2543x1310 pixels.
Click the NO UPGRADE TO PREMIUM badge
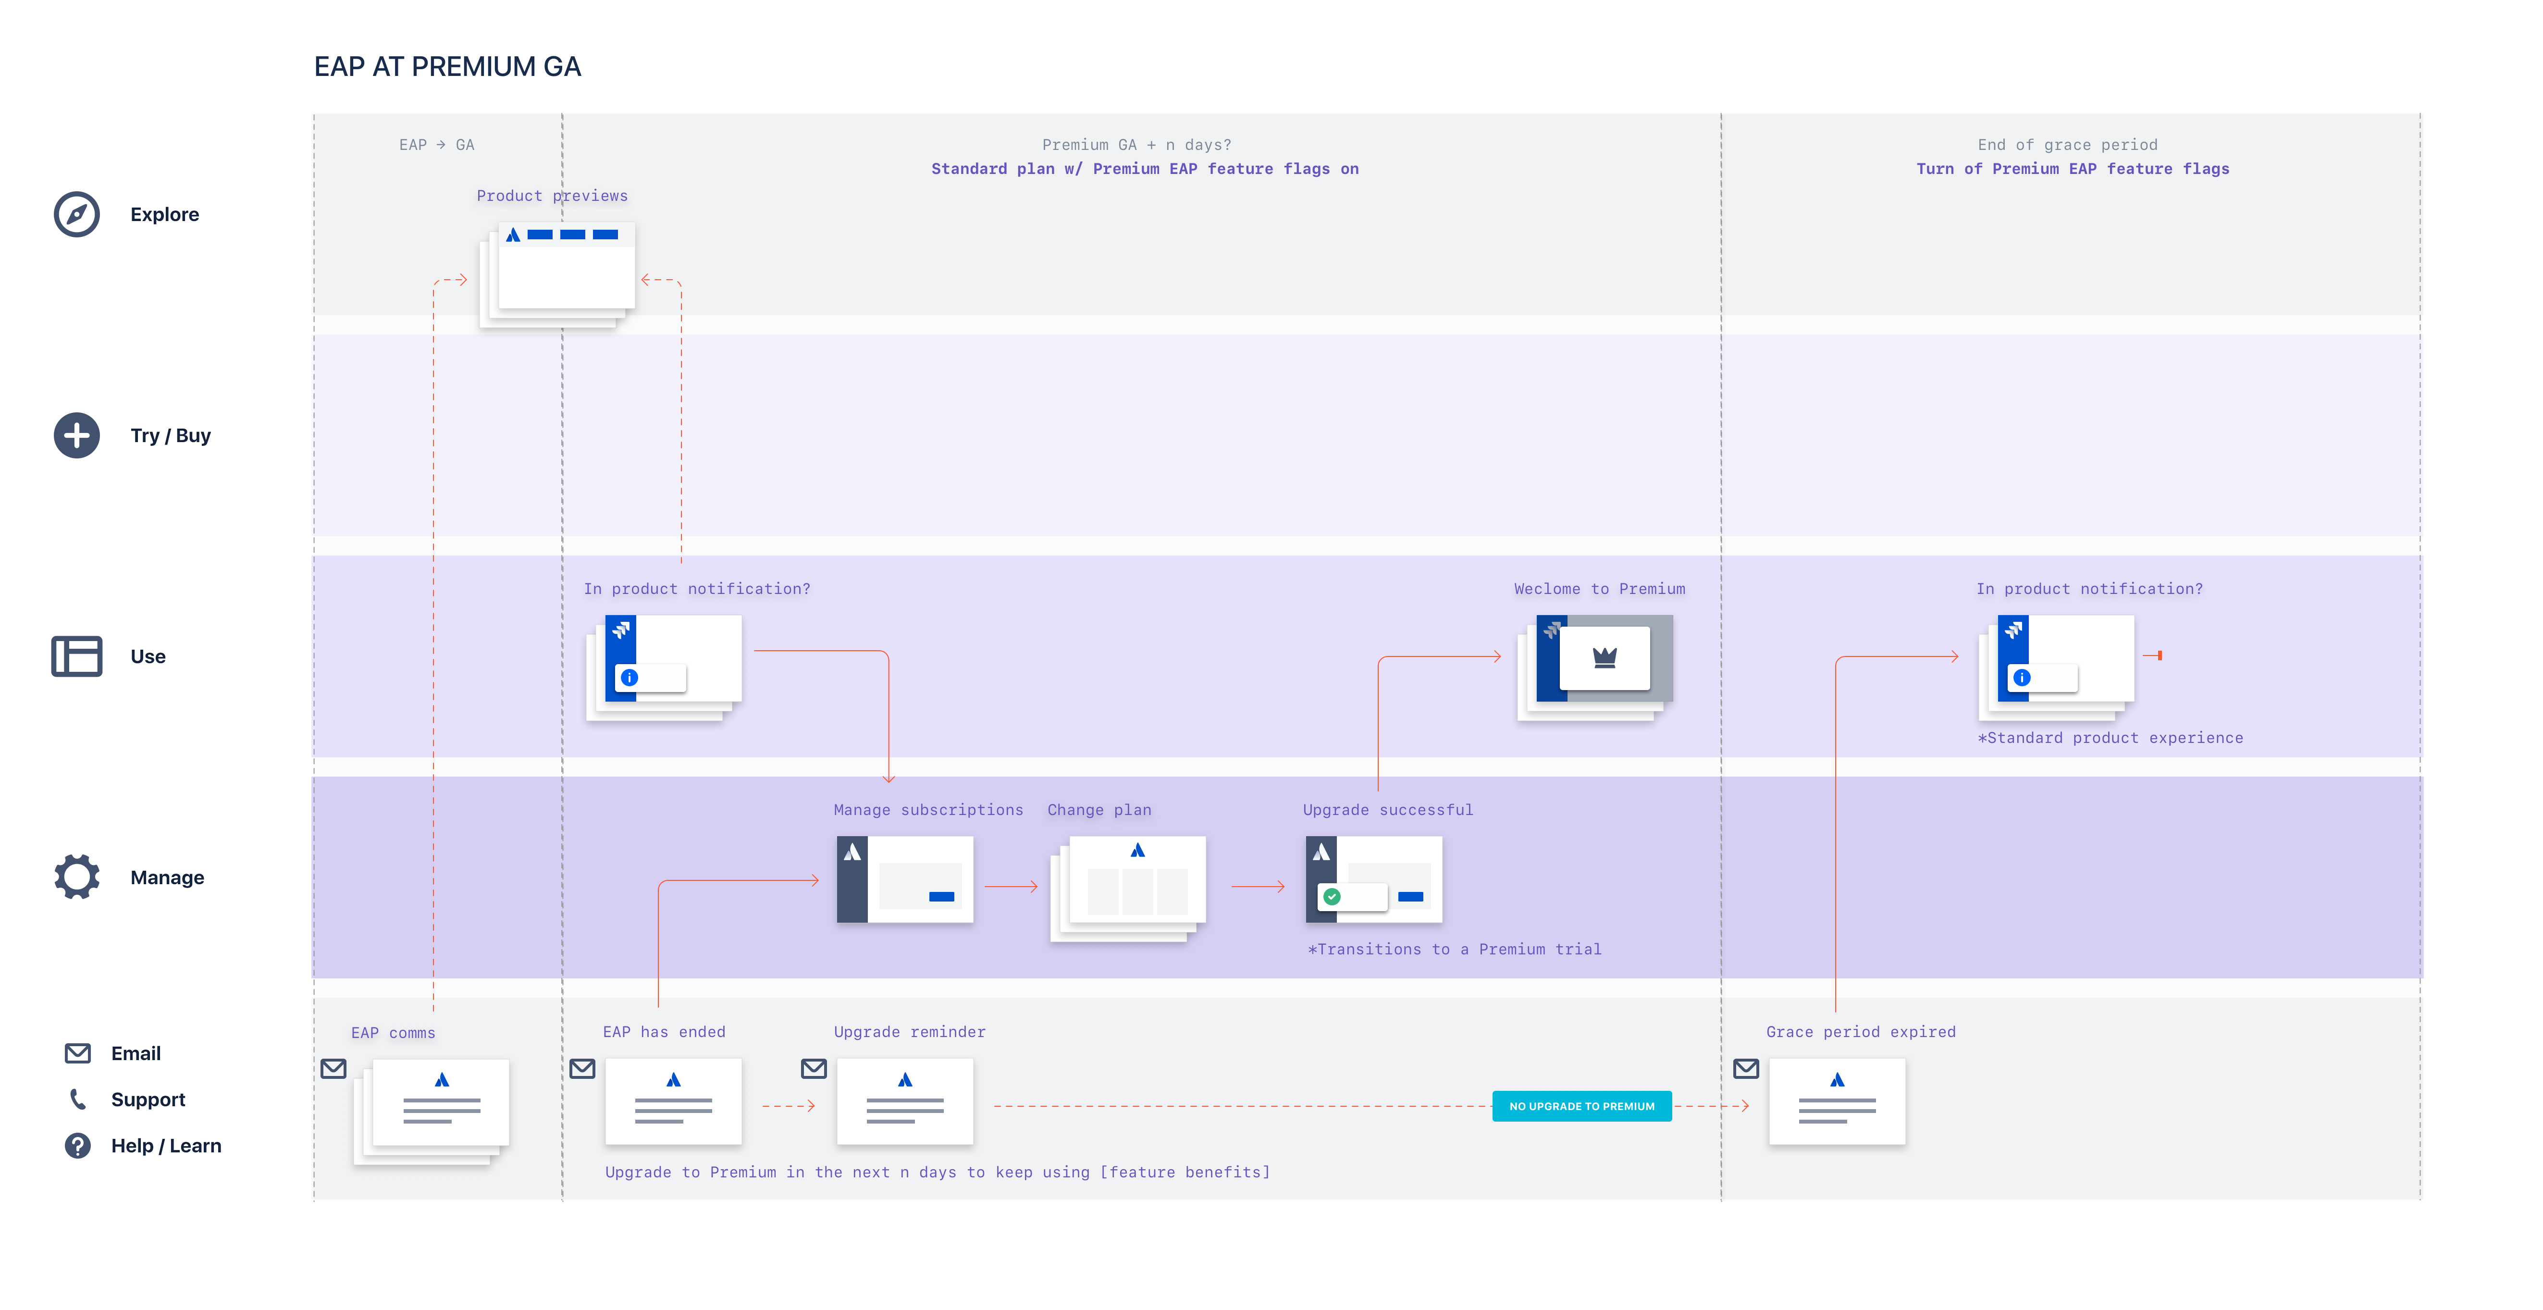[1581, 1106]
